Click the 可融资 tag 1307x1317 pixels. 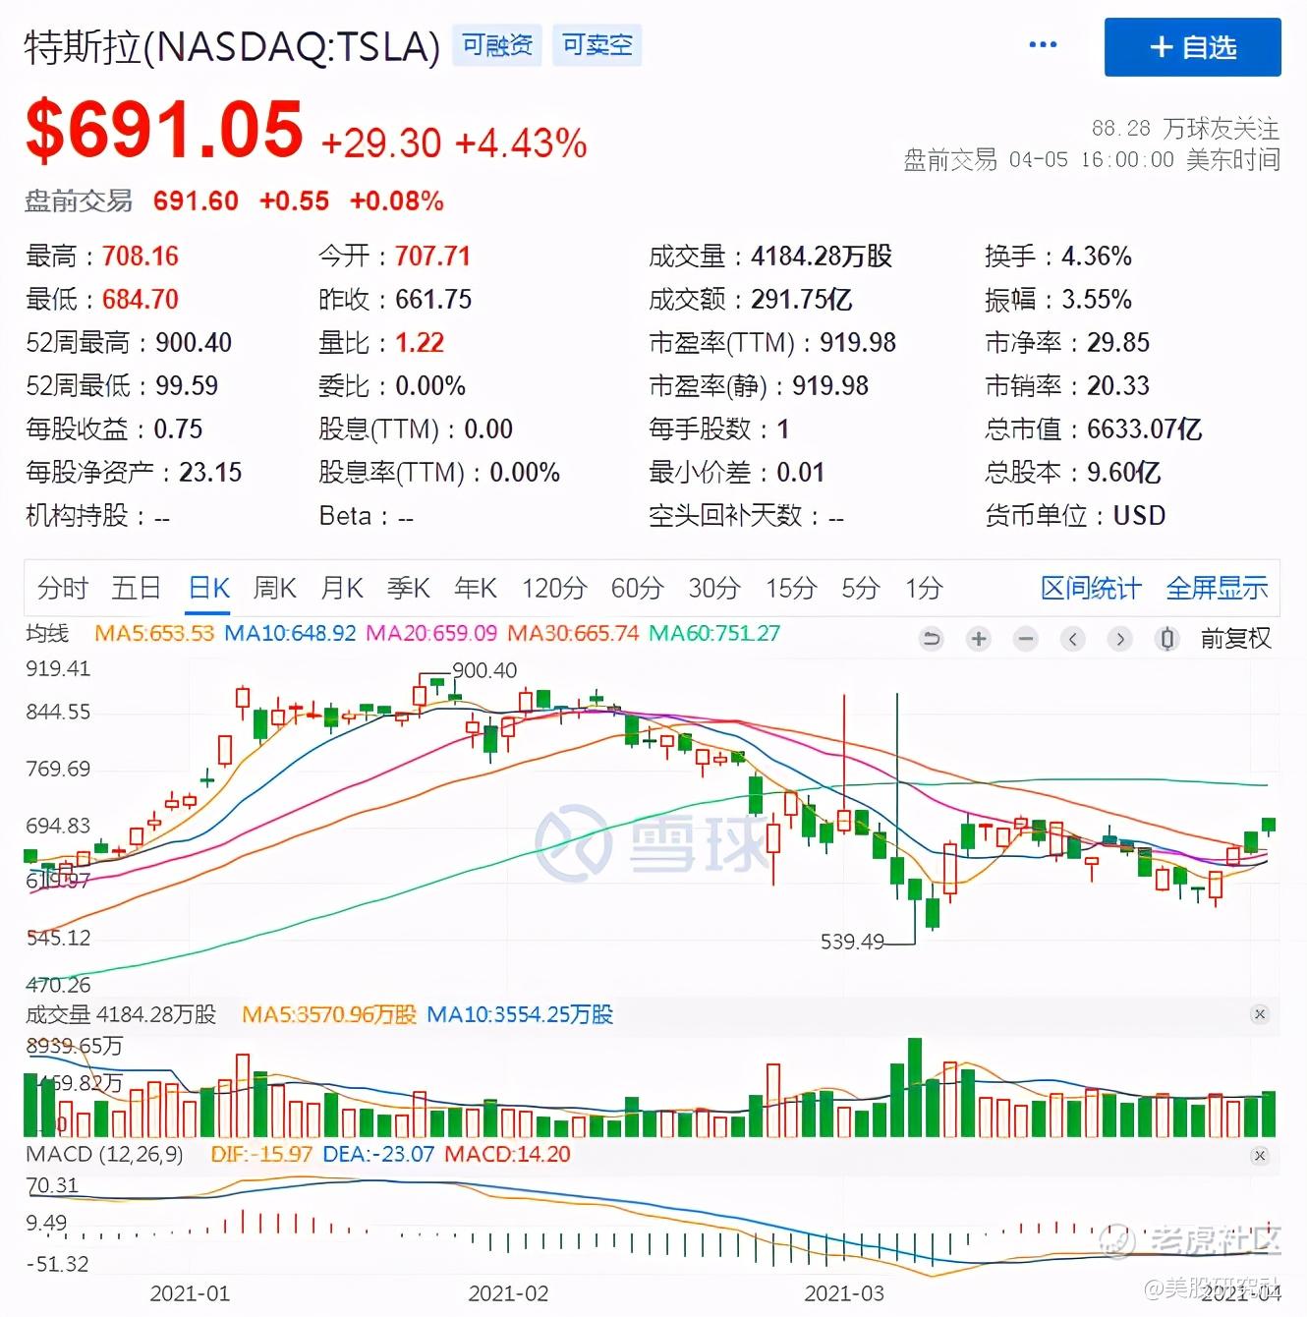pyautogui.click(x=497, y=45)
